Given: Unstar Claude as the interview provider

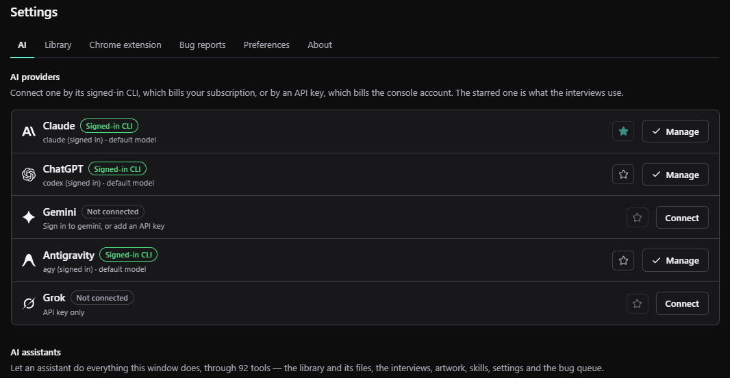Looking at the screenshot, I should (x=623, y=131).
